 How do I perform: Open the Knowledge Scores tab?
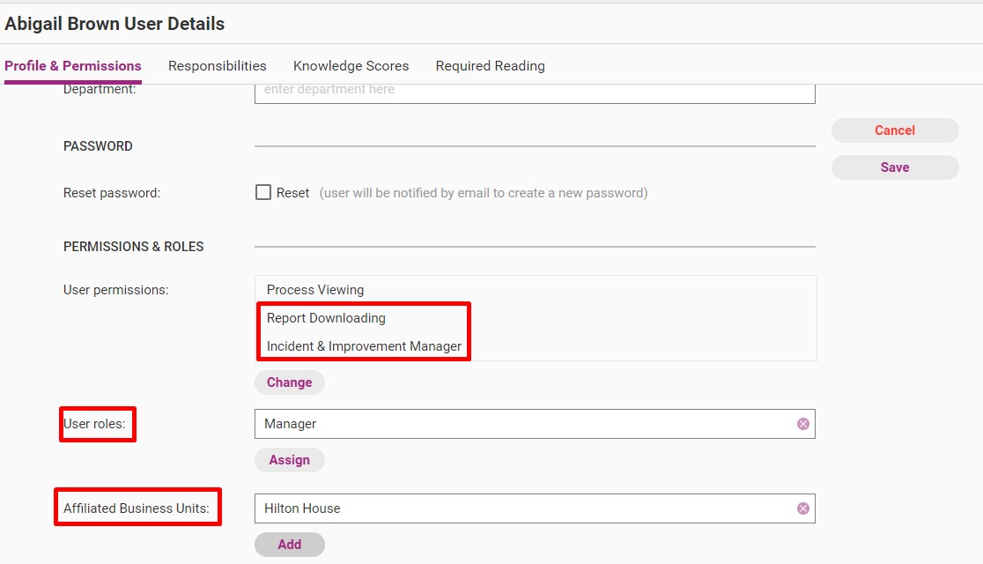tap(351, 66)
